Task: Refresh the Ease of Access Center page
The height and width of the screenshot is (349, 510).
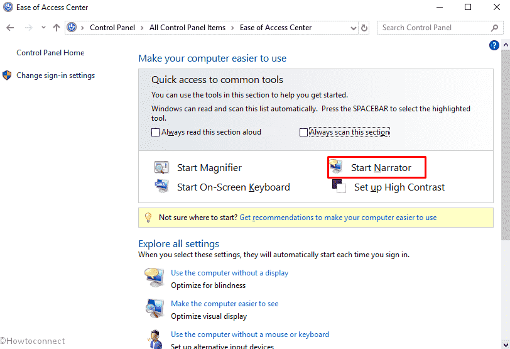Action: pos(364,28)
